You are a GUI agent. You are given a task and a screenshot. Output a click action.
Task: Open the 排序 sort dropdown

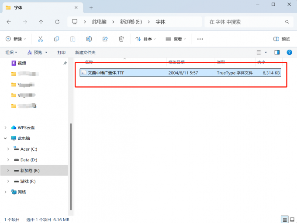145,39
